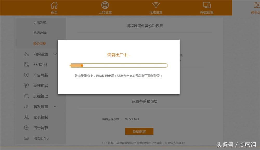Click the 内网设置 network icon
The width and height of the screenshot is (260, 150).
tap(26, 54)
